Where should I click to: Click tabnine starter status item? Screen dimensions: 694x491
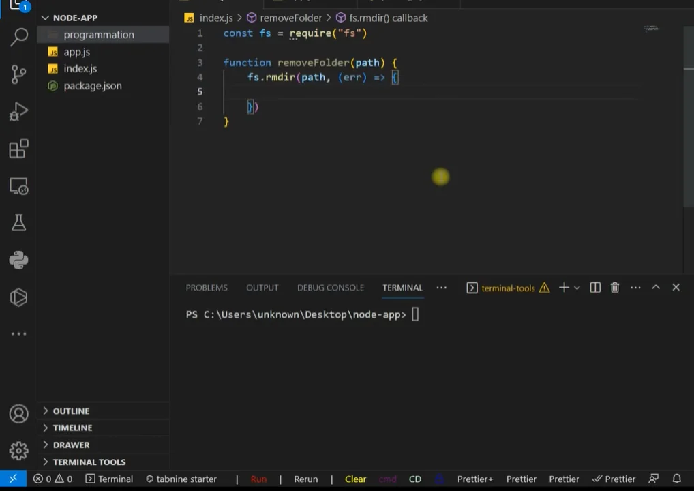click(181, 479)
